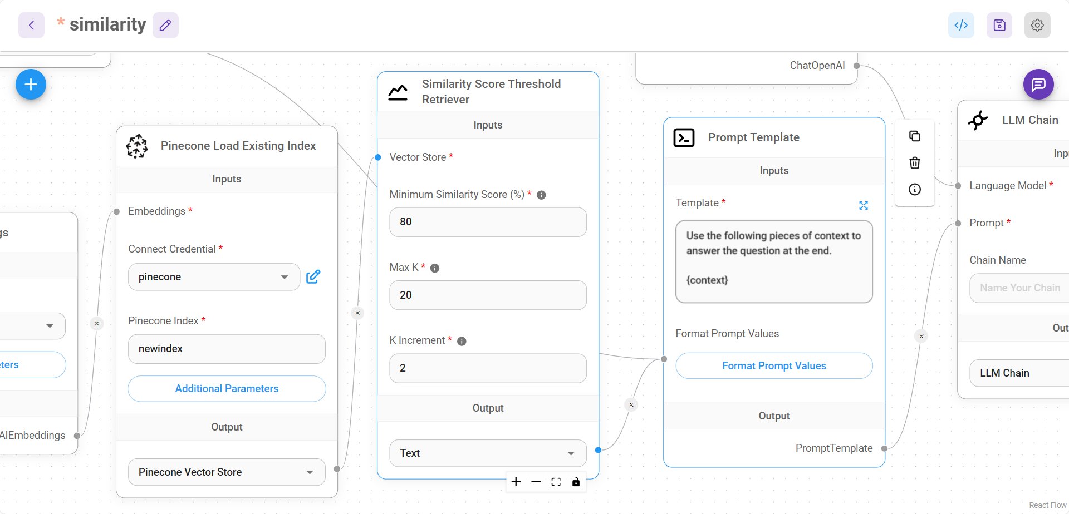
Task: Click the Vector Store input handle
Action: pyautogui.click(x=377, y=157)
